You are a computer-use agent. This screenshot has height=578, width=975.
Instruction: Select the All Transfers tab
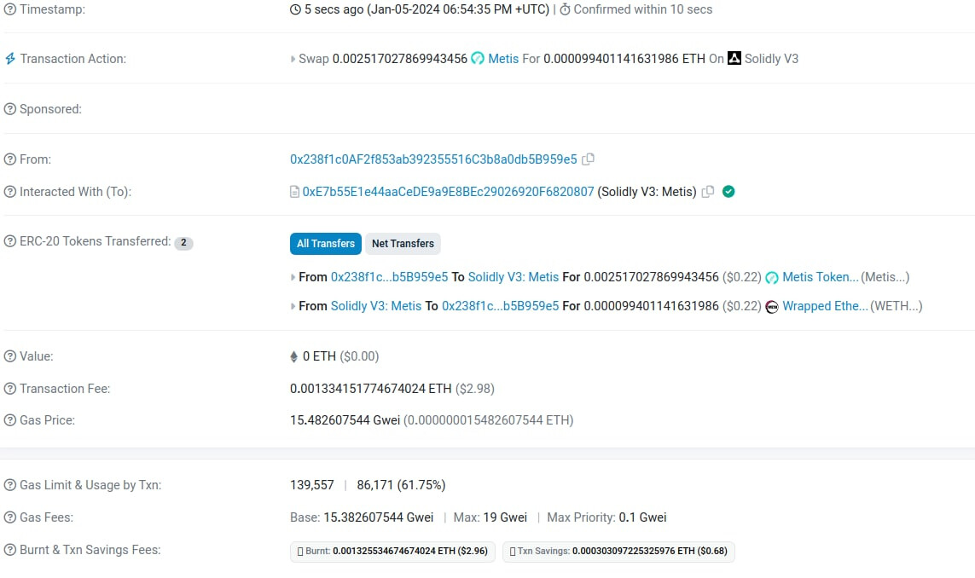(326, 244)
